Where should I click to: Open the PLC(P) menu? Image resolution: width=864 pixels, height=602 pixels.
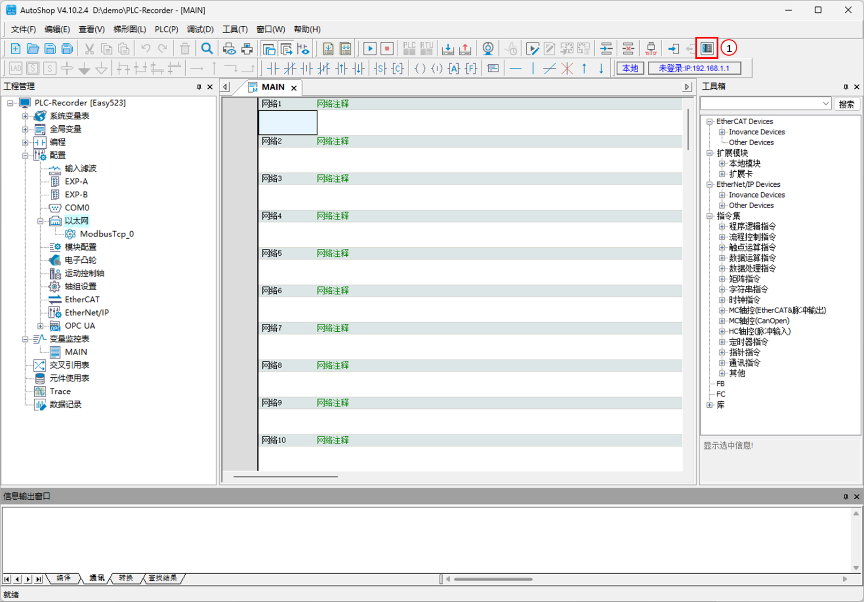tap(166, 29)
